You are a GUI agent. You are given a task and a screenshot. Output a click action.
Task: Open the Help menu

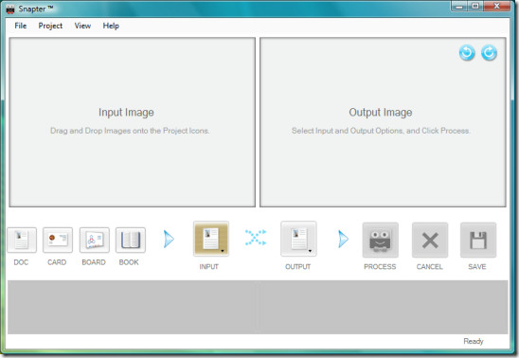click(x=111, y=26)
